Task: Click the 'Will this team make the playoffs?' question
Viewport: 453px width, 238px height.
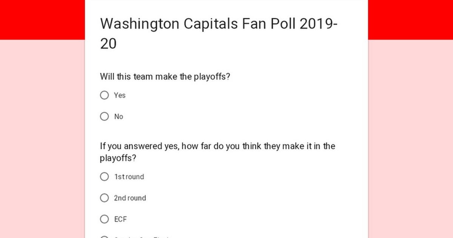Action: tap(165, 77)
